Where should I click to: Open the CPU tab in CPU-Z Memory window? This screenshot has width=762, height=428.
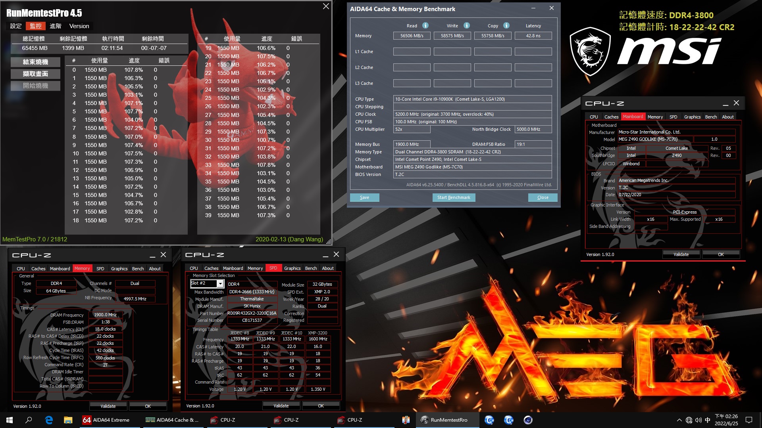pyautogui.click(x=21, y=269)
